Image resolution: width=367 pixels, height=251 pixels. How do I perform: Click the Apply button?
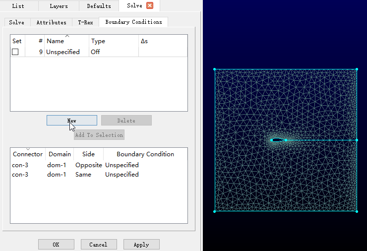[x=141, y=245]
